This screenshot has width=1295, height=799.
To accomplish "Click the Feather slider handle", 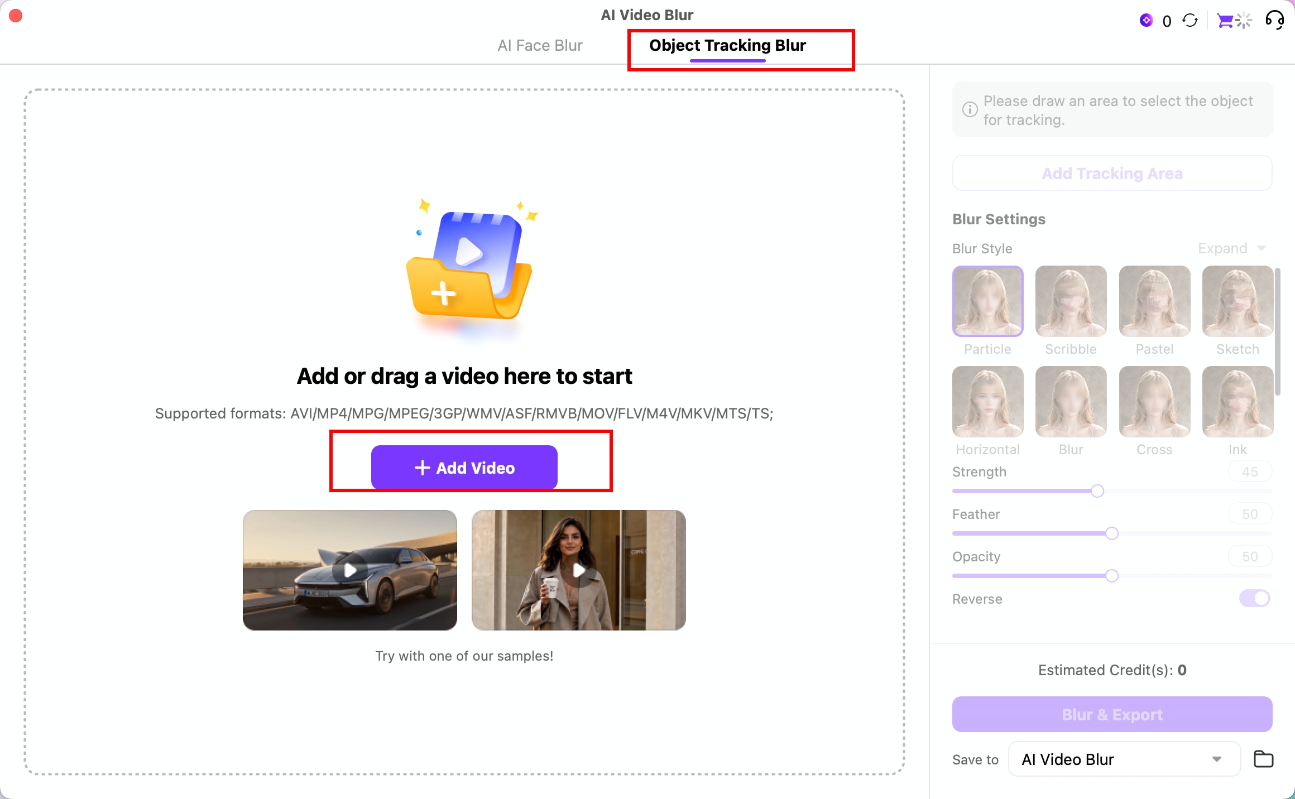I will (1111, 533).
